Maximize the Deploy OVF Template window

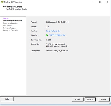[100, 2]
